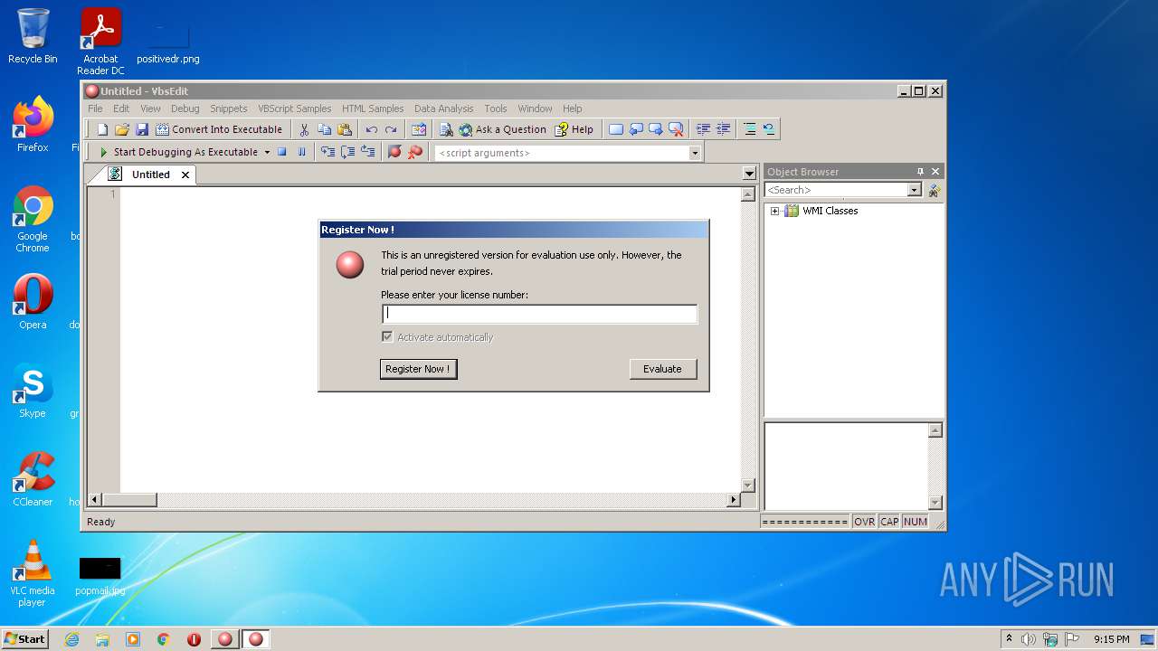Create a new script file
Viewport: 1158px width, 651px height.
[x=102, y=129]
